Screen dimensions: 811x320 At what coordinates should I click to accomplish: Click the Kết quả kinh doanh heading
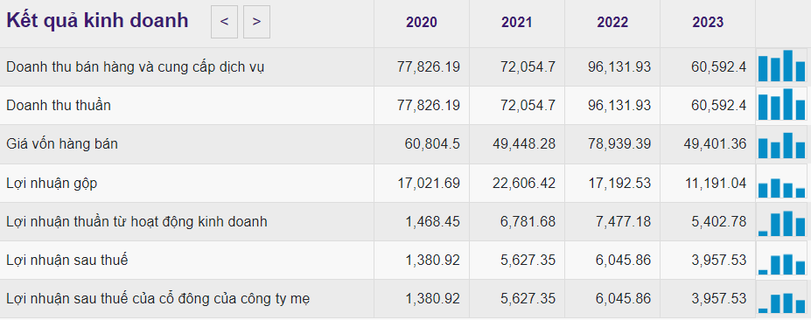point(97,21)
